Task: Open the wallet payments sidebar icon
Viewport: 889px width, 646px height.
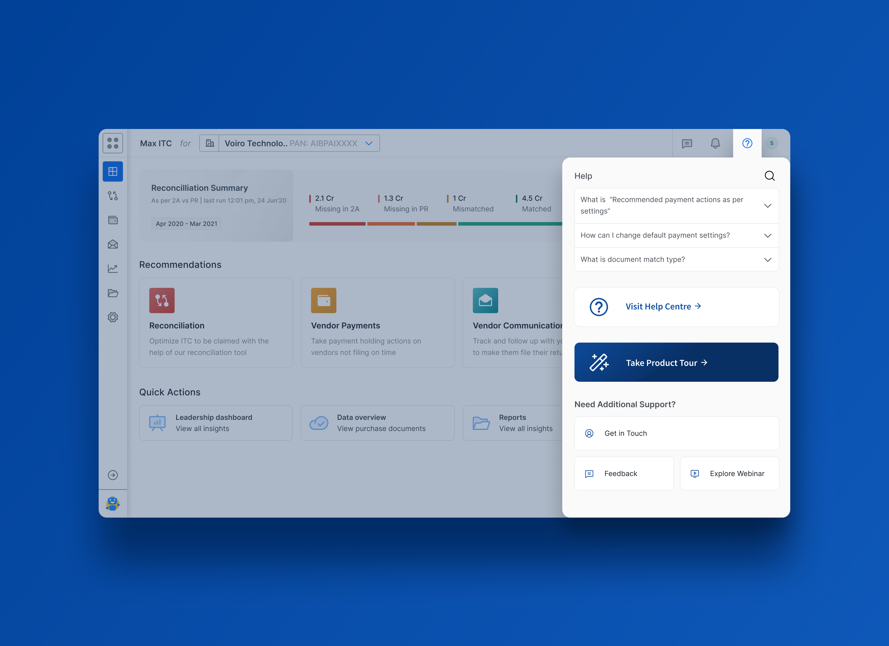Action: tap(112, 220)
